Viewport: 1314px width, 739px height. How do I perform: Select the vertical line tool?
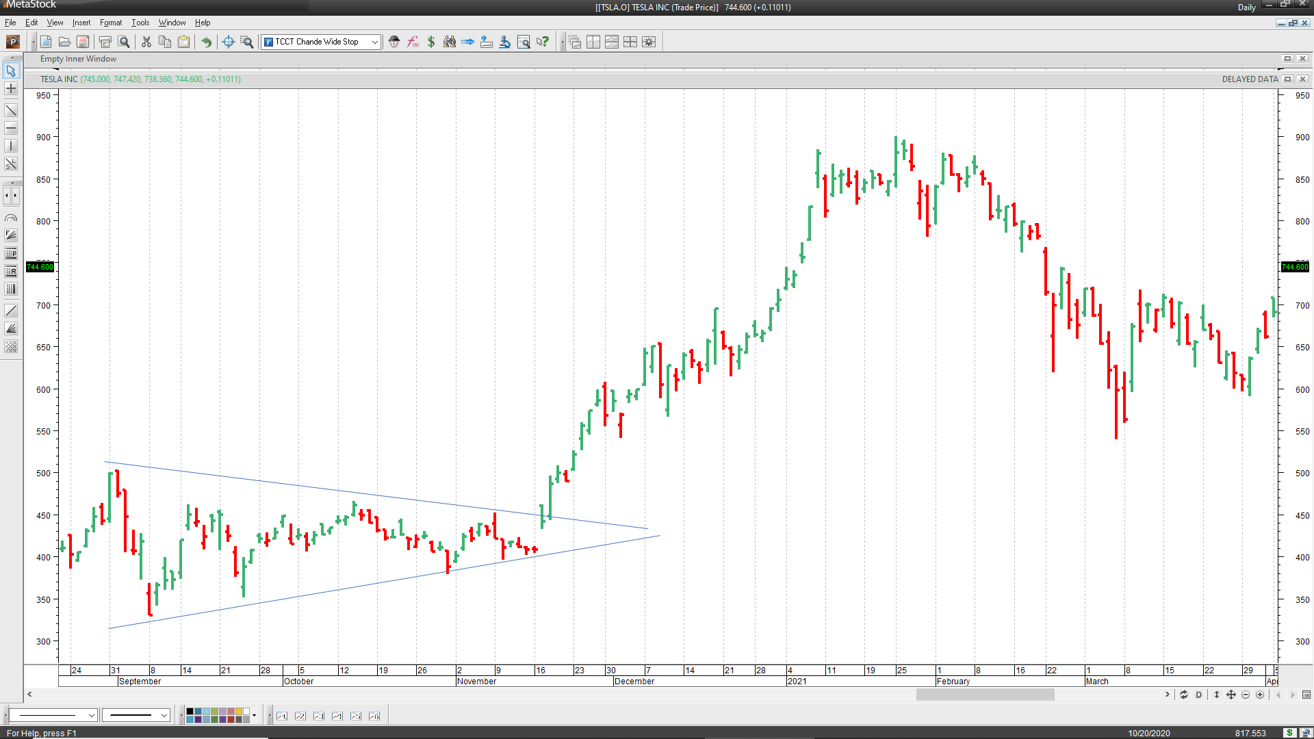tap(11, 146)
